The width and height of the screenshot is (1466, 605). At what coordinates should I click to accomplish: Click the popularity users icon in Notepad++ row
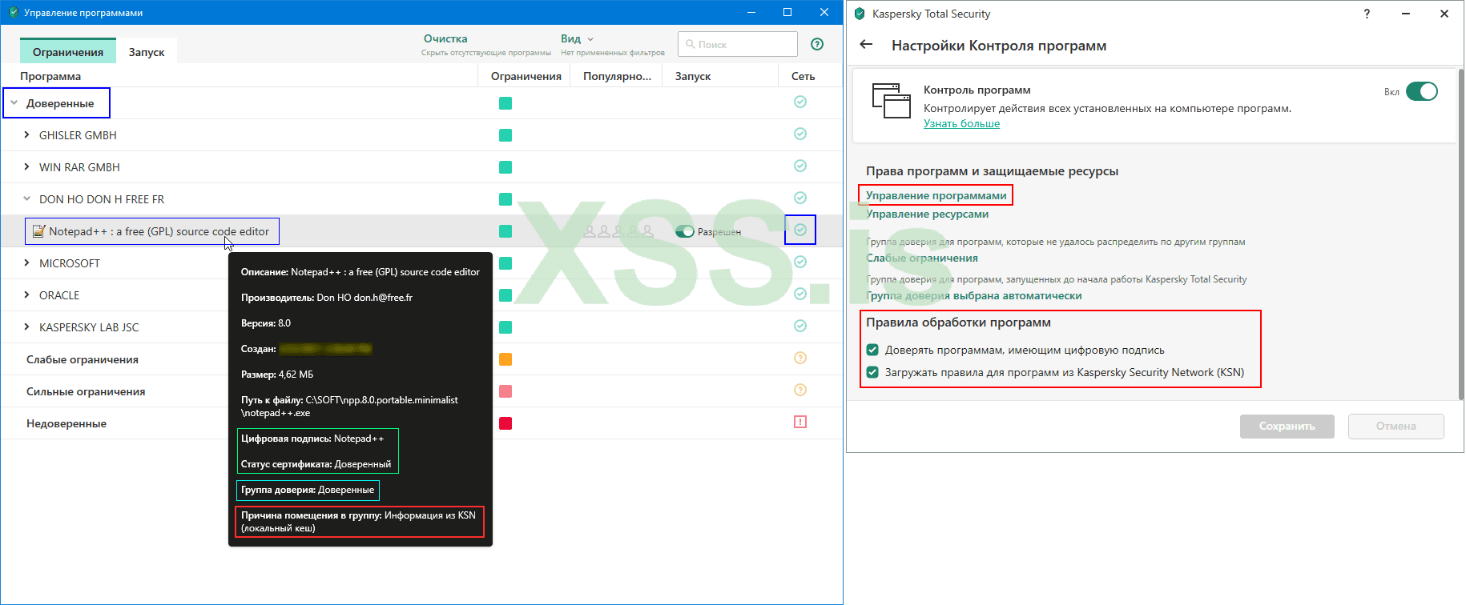618,231
